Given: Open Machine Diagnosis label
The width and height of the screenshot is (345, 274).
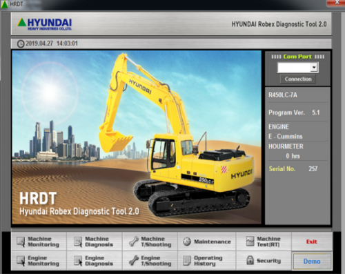Looking at the screenshot, I should pyautogui.click(x=99, y=242).
